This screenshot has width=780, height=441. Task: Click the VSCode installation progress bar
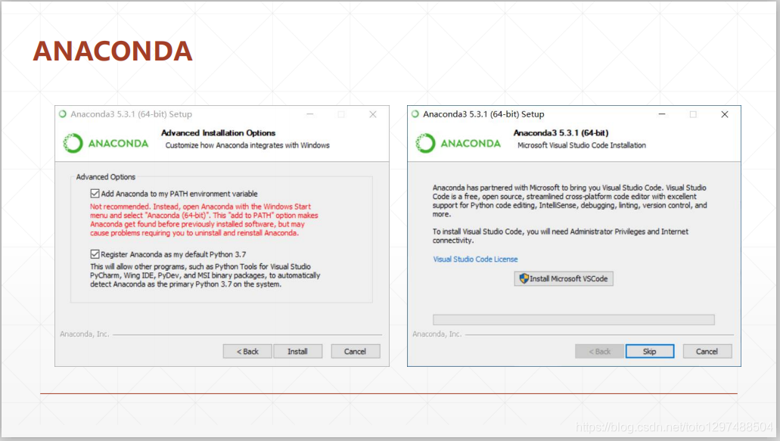[x=573, y=320]
